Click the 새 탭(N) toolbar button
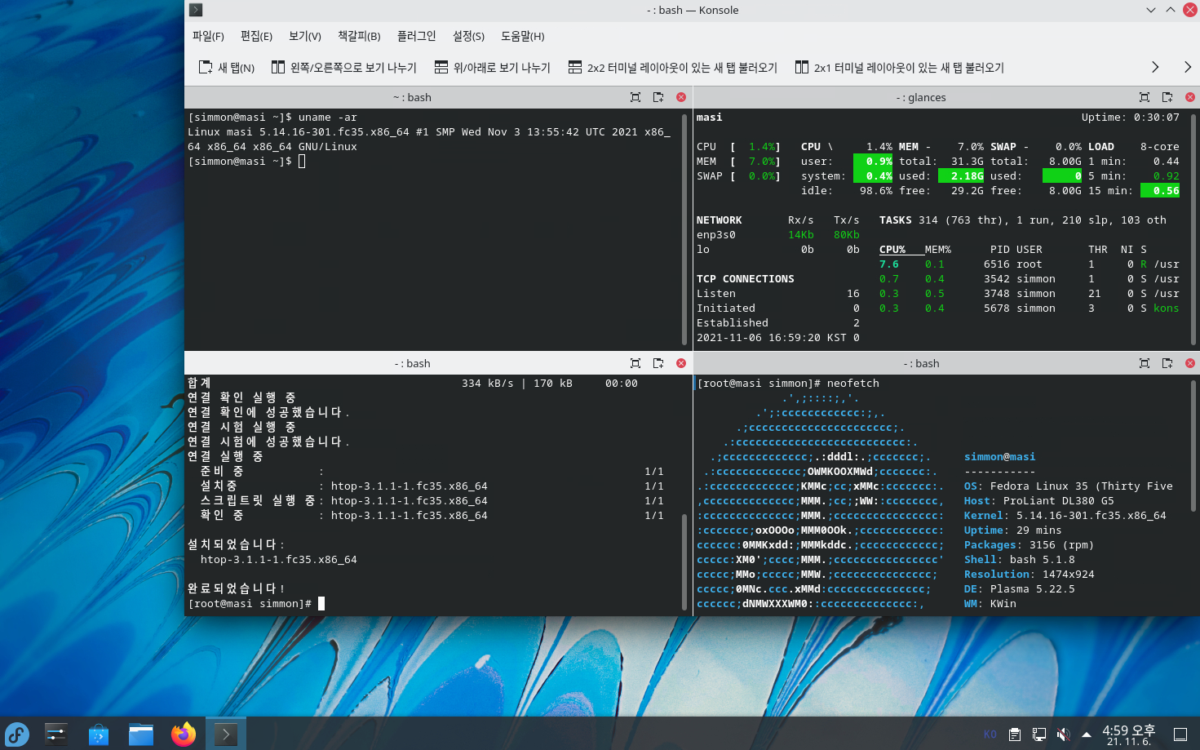This screenshot has height=750, width=1200. click(227, 68)
